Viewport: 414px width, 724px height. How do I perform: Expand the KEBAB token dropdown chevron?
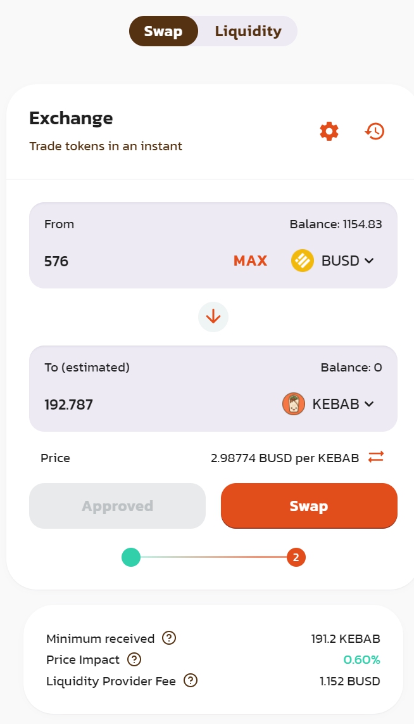(369, 404)
